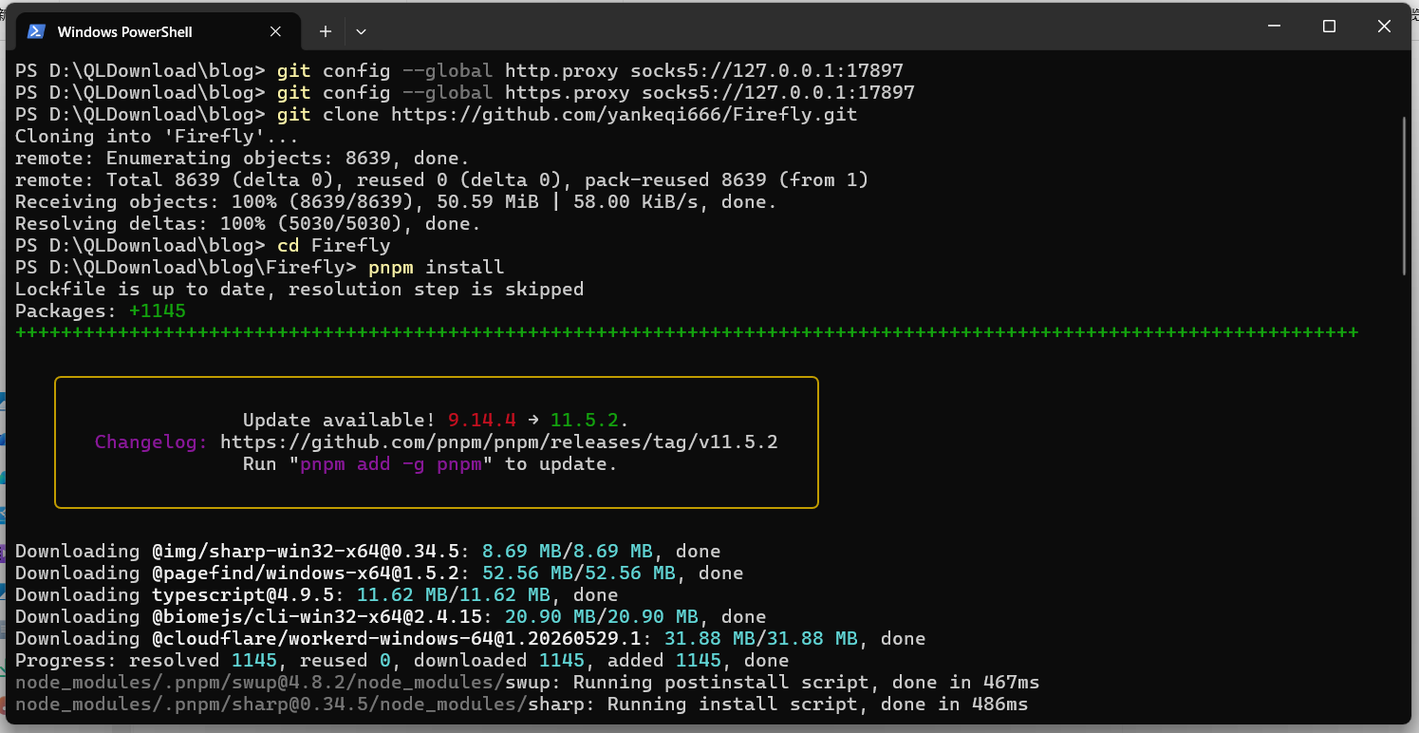Click the swup postinstall script line
This screenshot has width=1419, height=733.
[528, 683]
